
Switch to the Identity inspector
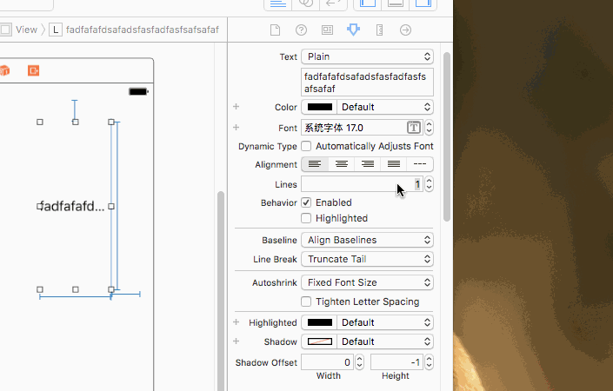point(327,30)
